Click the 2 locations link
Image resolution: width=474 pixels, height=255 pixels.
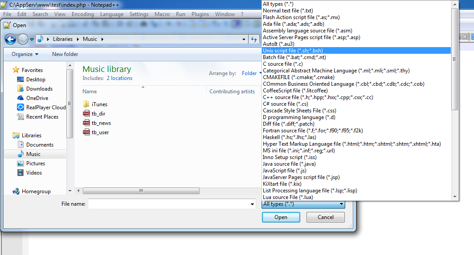(119, 78)
